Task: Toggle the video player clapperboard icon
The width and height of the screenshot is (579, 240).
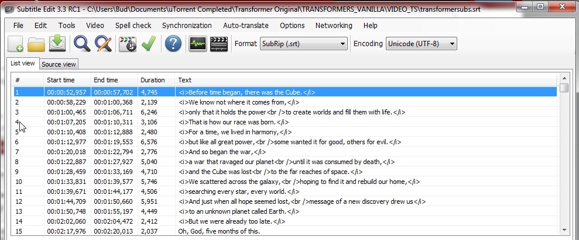Action: 219,44
